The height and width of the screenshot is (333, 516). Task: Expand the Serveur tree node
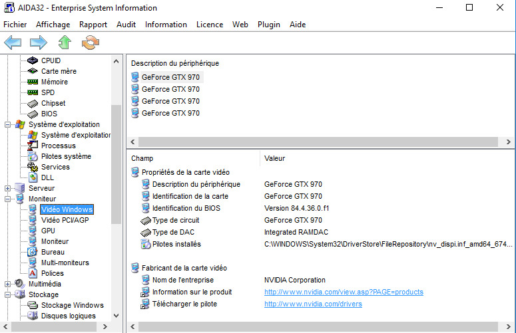[x=7, y=188]
